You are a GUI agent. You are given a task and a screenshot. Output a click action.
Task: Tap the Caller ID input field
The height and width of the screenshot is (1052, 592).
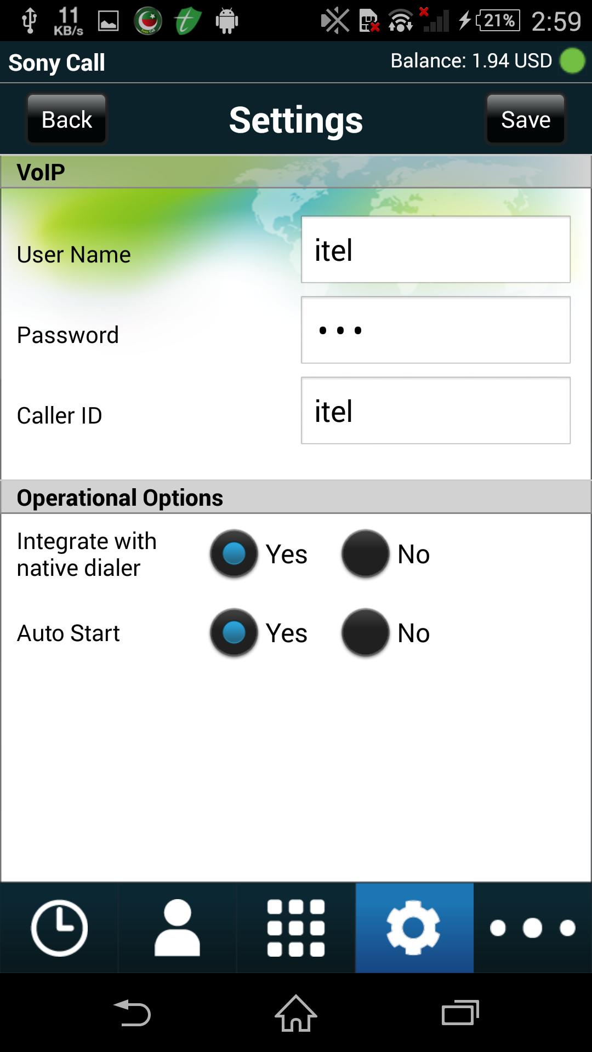click(435, 410)
